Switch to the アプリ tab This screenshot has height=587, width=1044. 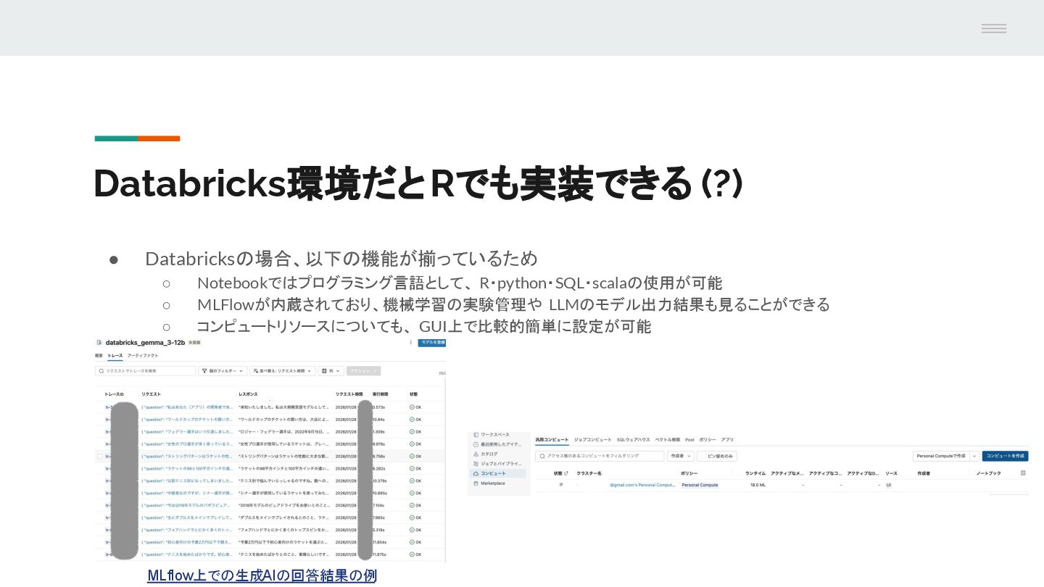click(727, 440)
